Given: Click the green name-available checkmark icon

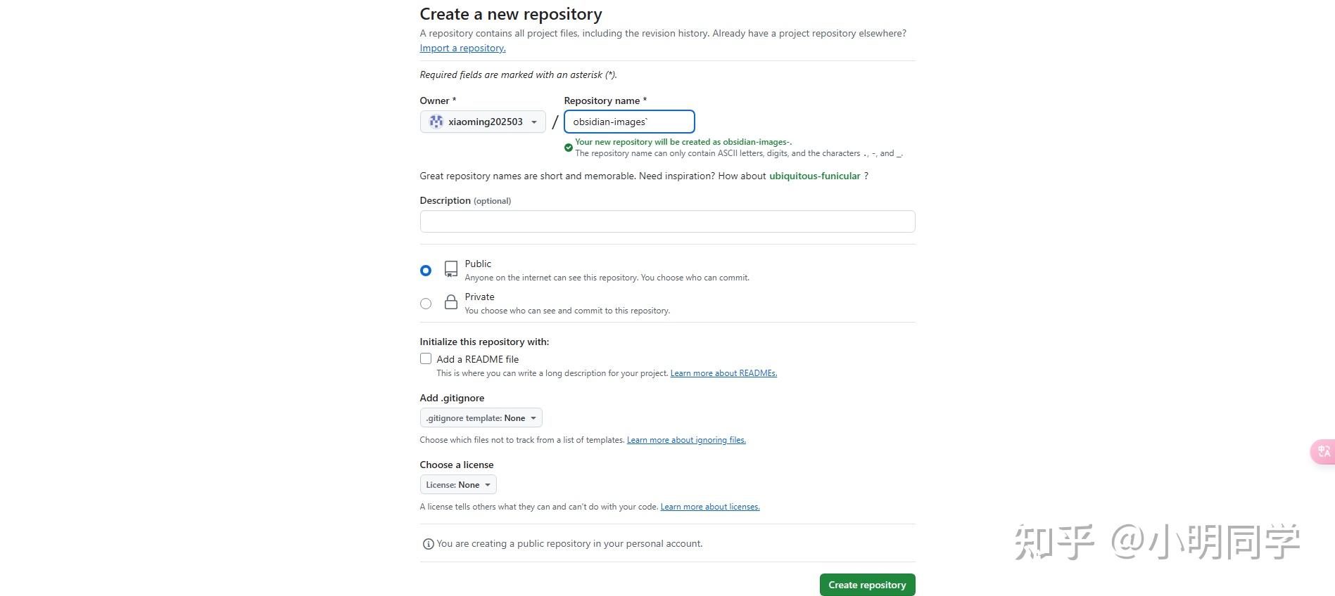Looking at the screenshot, I should [568, 148].
